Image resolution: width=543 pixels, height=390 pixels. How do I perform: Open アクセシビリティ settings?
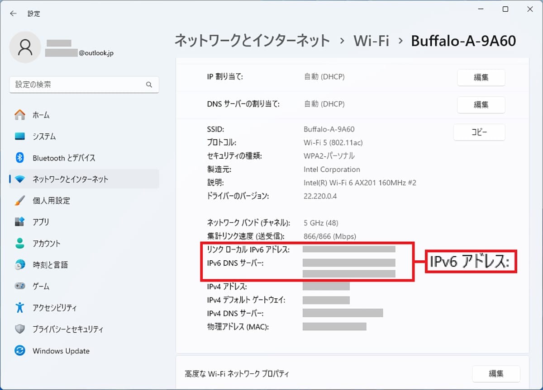pyautogui.click(x=84, y=308)
